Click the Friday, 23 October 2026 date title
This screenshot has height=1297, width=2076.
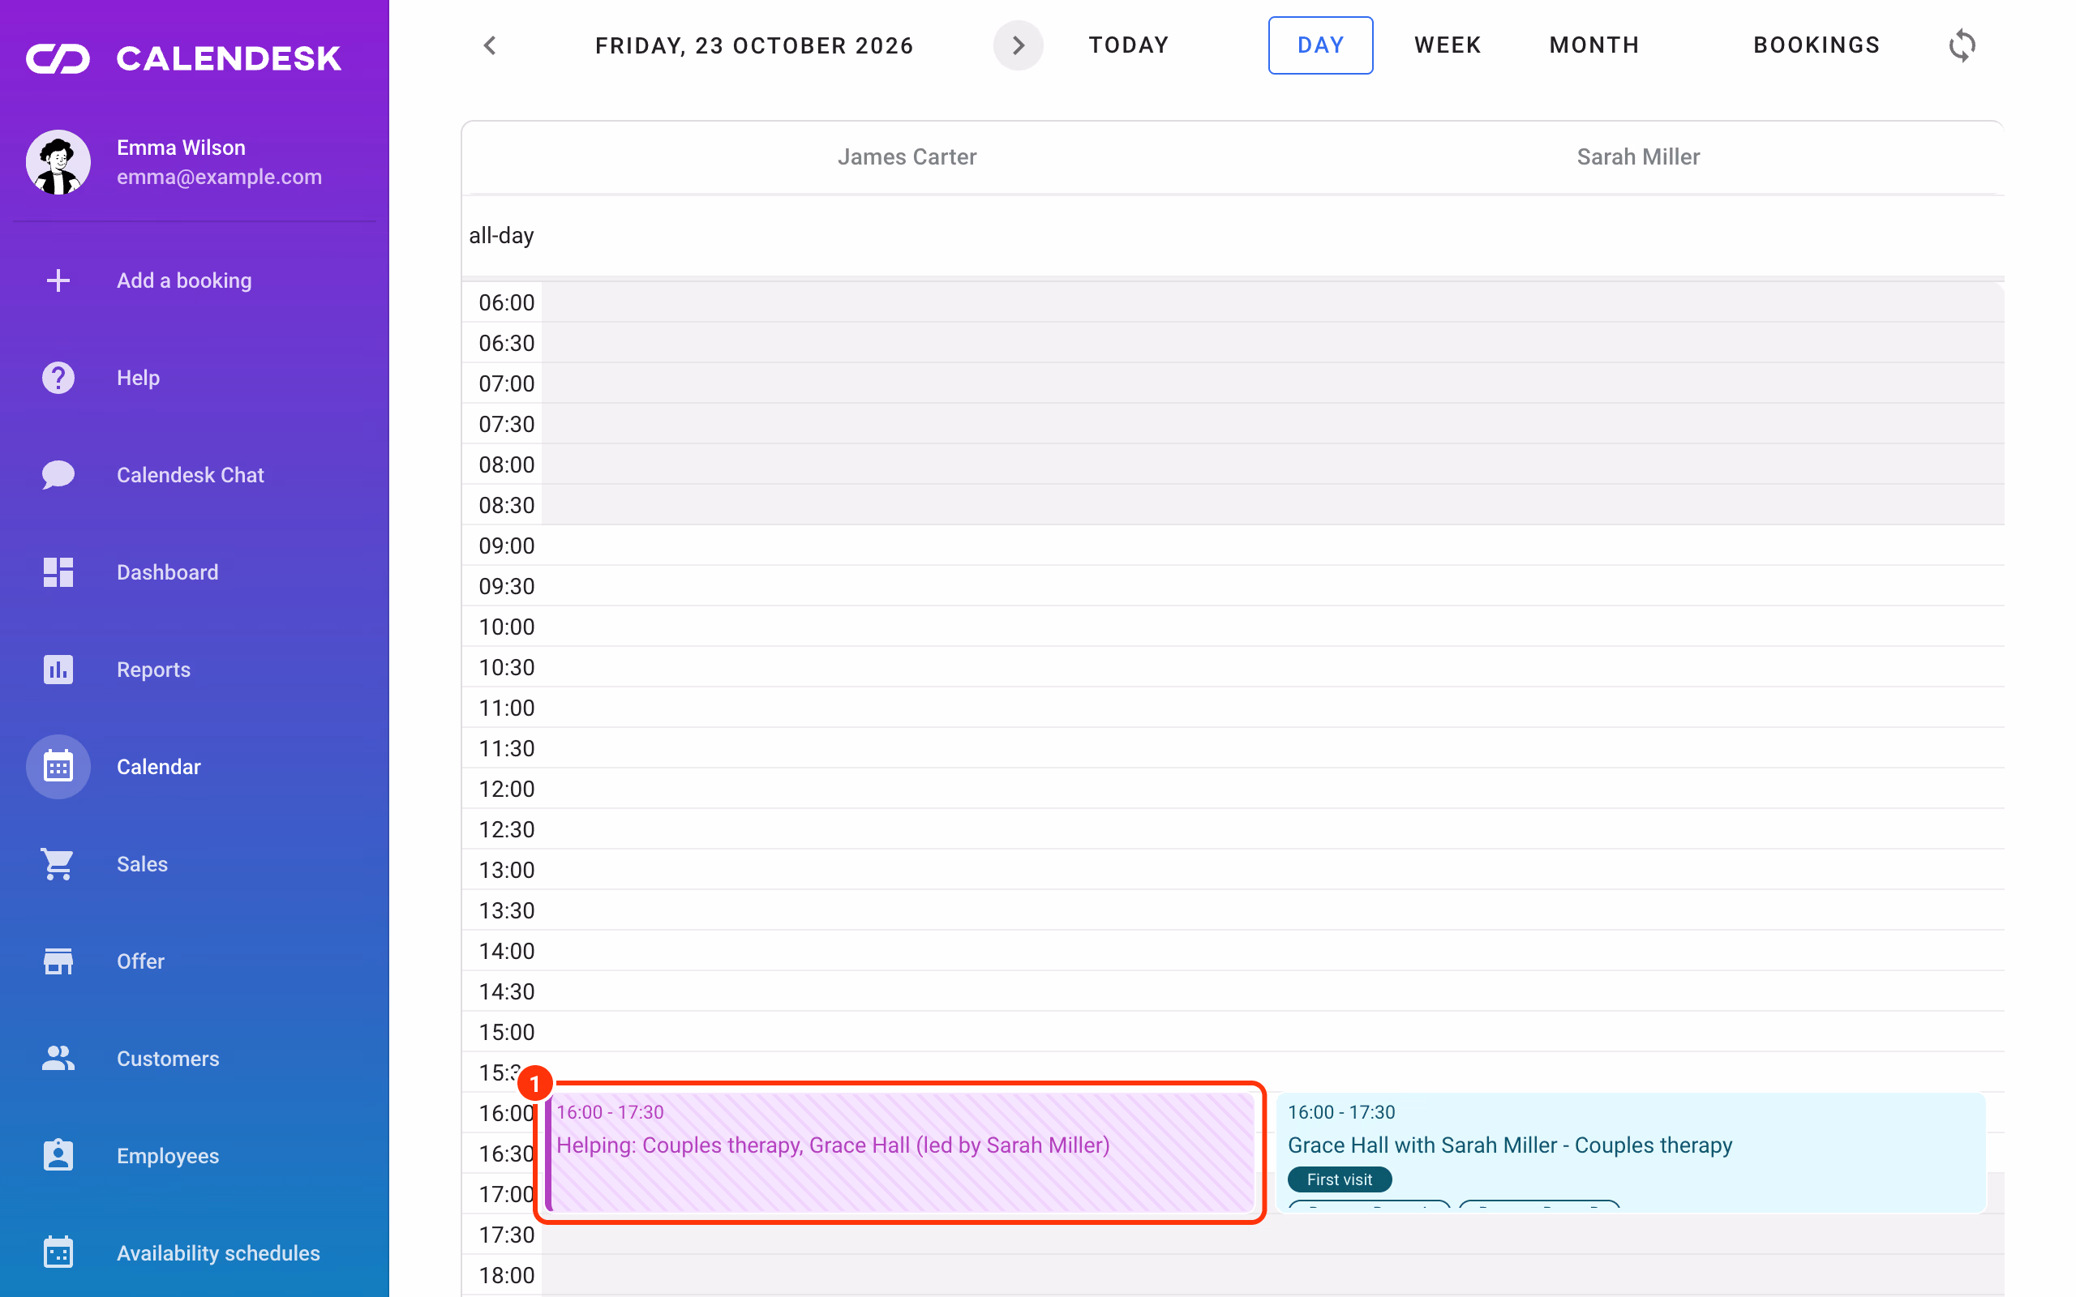coord(755,45)
